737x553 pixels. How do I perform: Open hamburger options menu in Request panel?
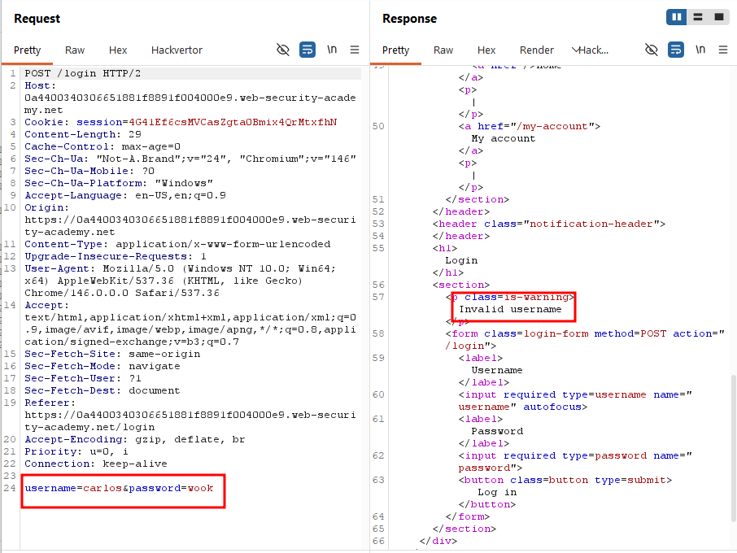pos(355,50)
